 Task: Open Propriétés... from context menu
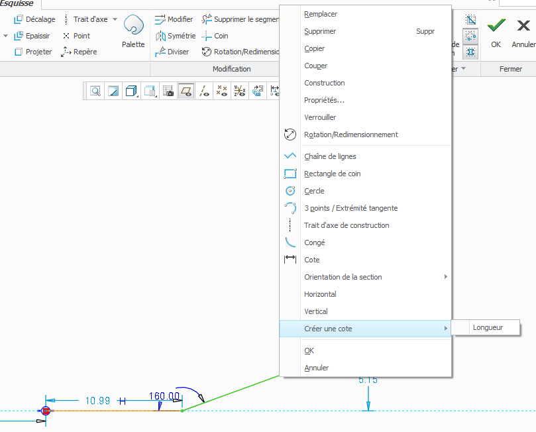366,100
